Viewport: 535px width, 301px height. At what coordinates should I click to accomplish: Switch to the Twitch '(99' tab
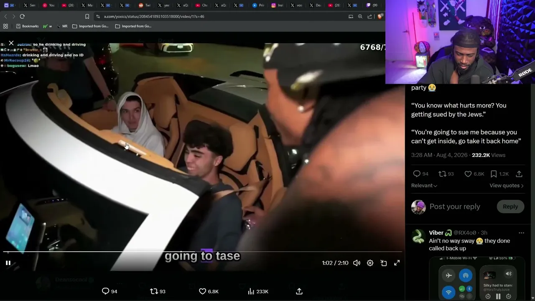(372, 5)
